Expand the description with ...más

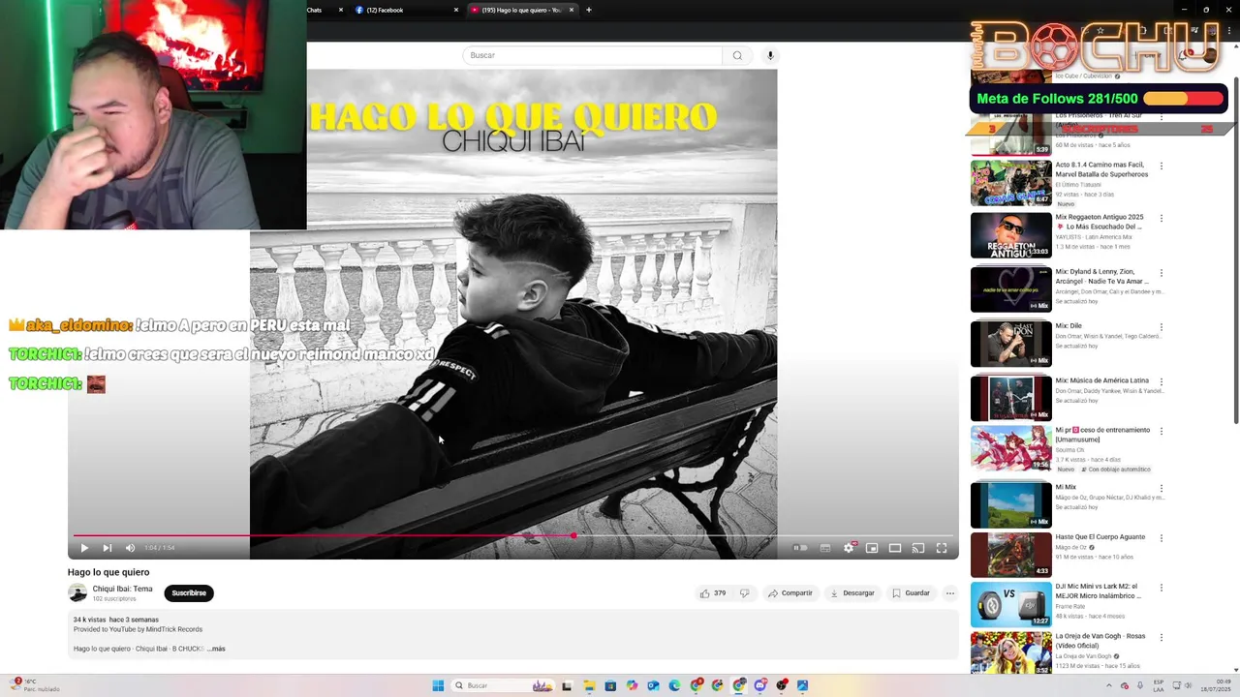[216, 649]
